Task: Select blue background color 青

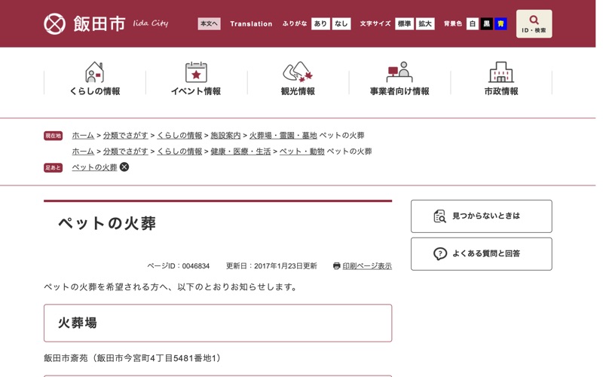Action: 500,24
